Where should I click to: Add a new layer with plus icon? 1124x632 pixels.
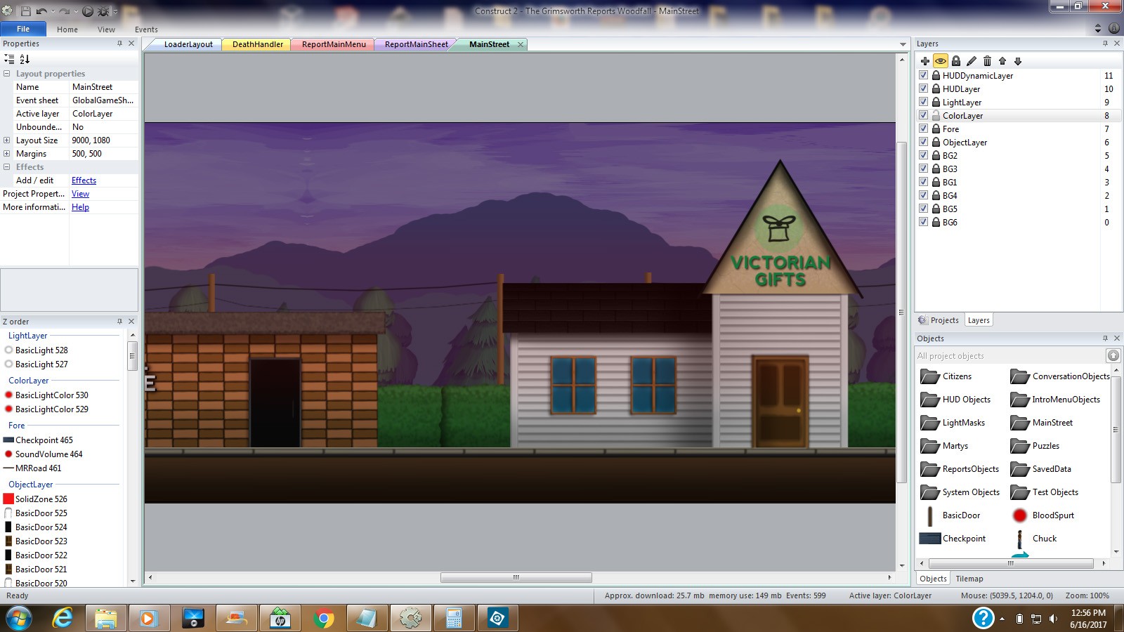point(924,61)
